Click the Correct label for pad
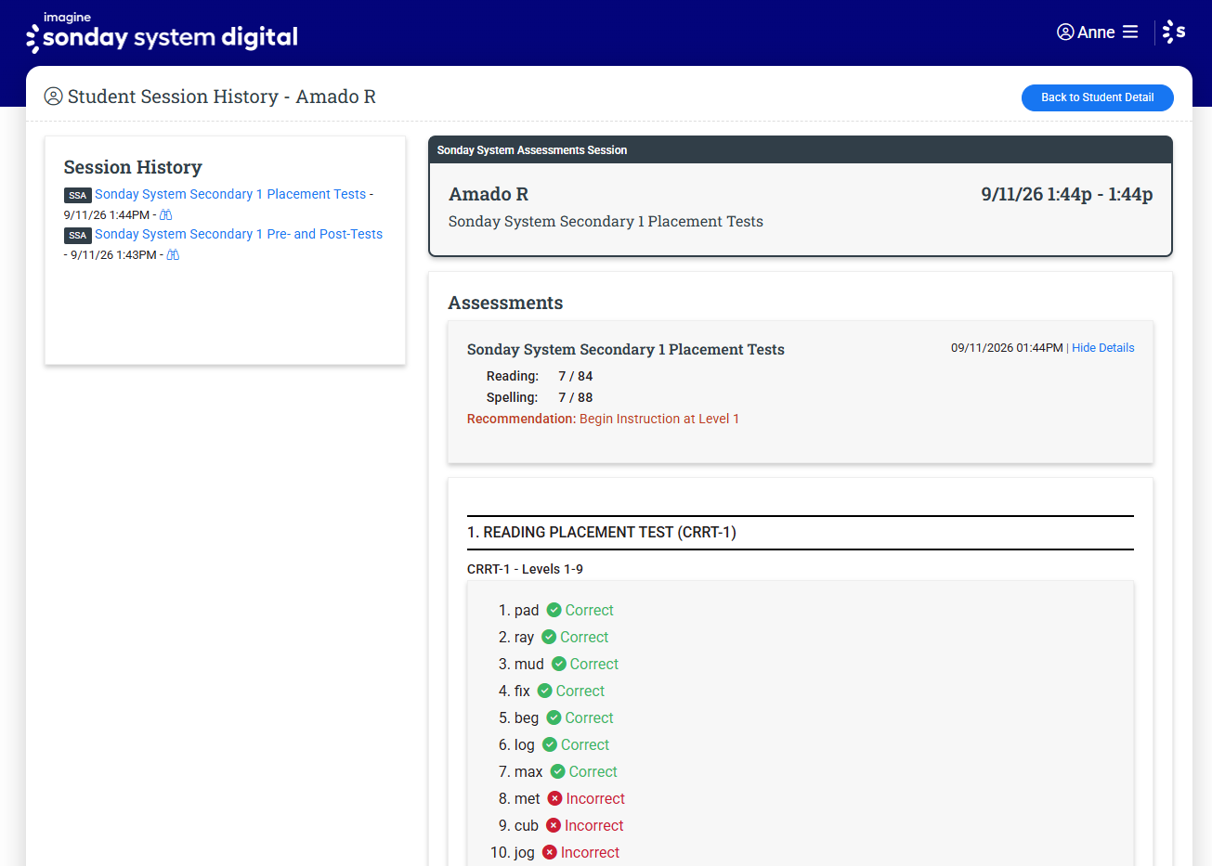The width and height of the screenshot is (1212, 866). 590,610
